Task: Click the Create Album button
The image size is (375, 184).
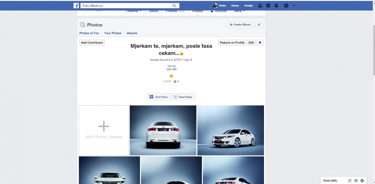Action: pos(240,25)
